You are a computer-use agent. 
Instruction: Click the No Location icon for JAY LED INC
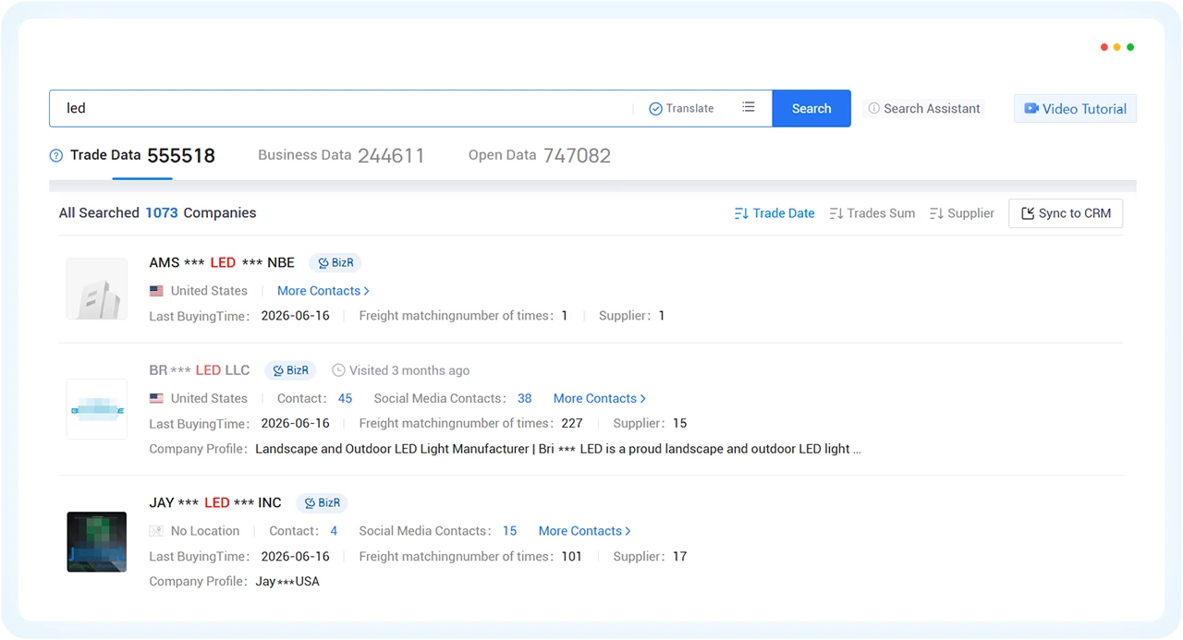156,531
